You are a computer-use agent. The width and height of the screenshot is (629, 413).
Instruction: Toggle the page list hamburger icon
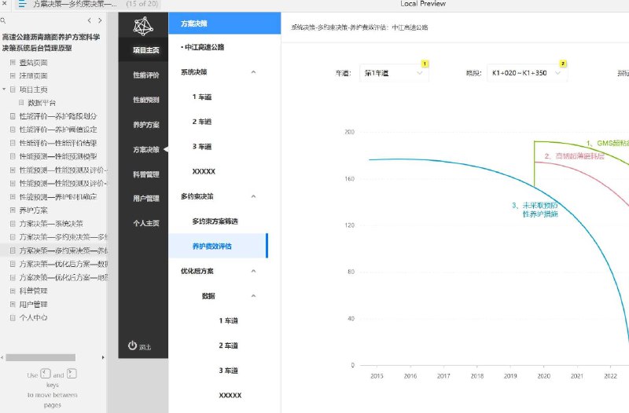(x=22, y=4)
